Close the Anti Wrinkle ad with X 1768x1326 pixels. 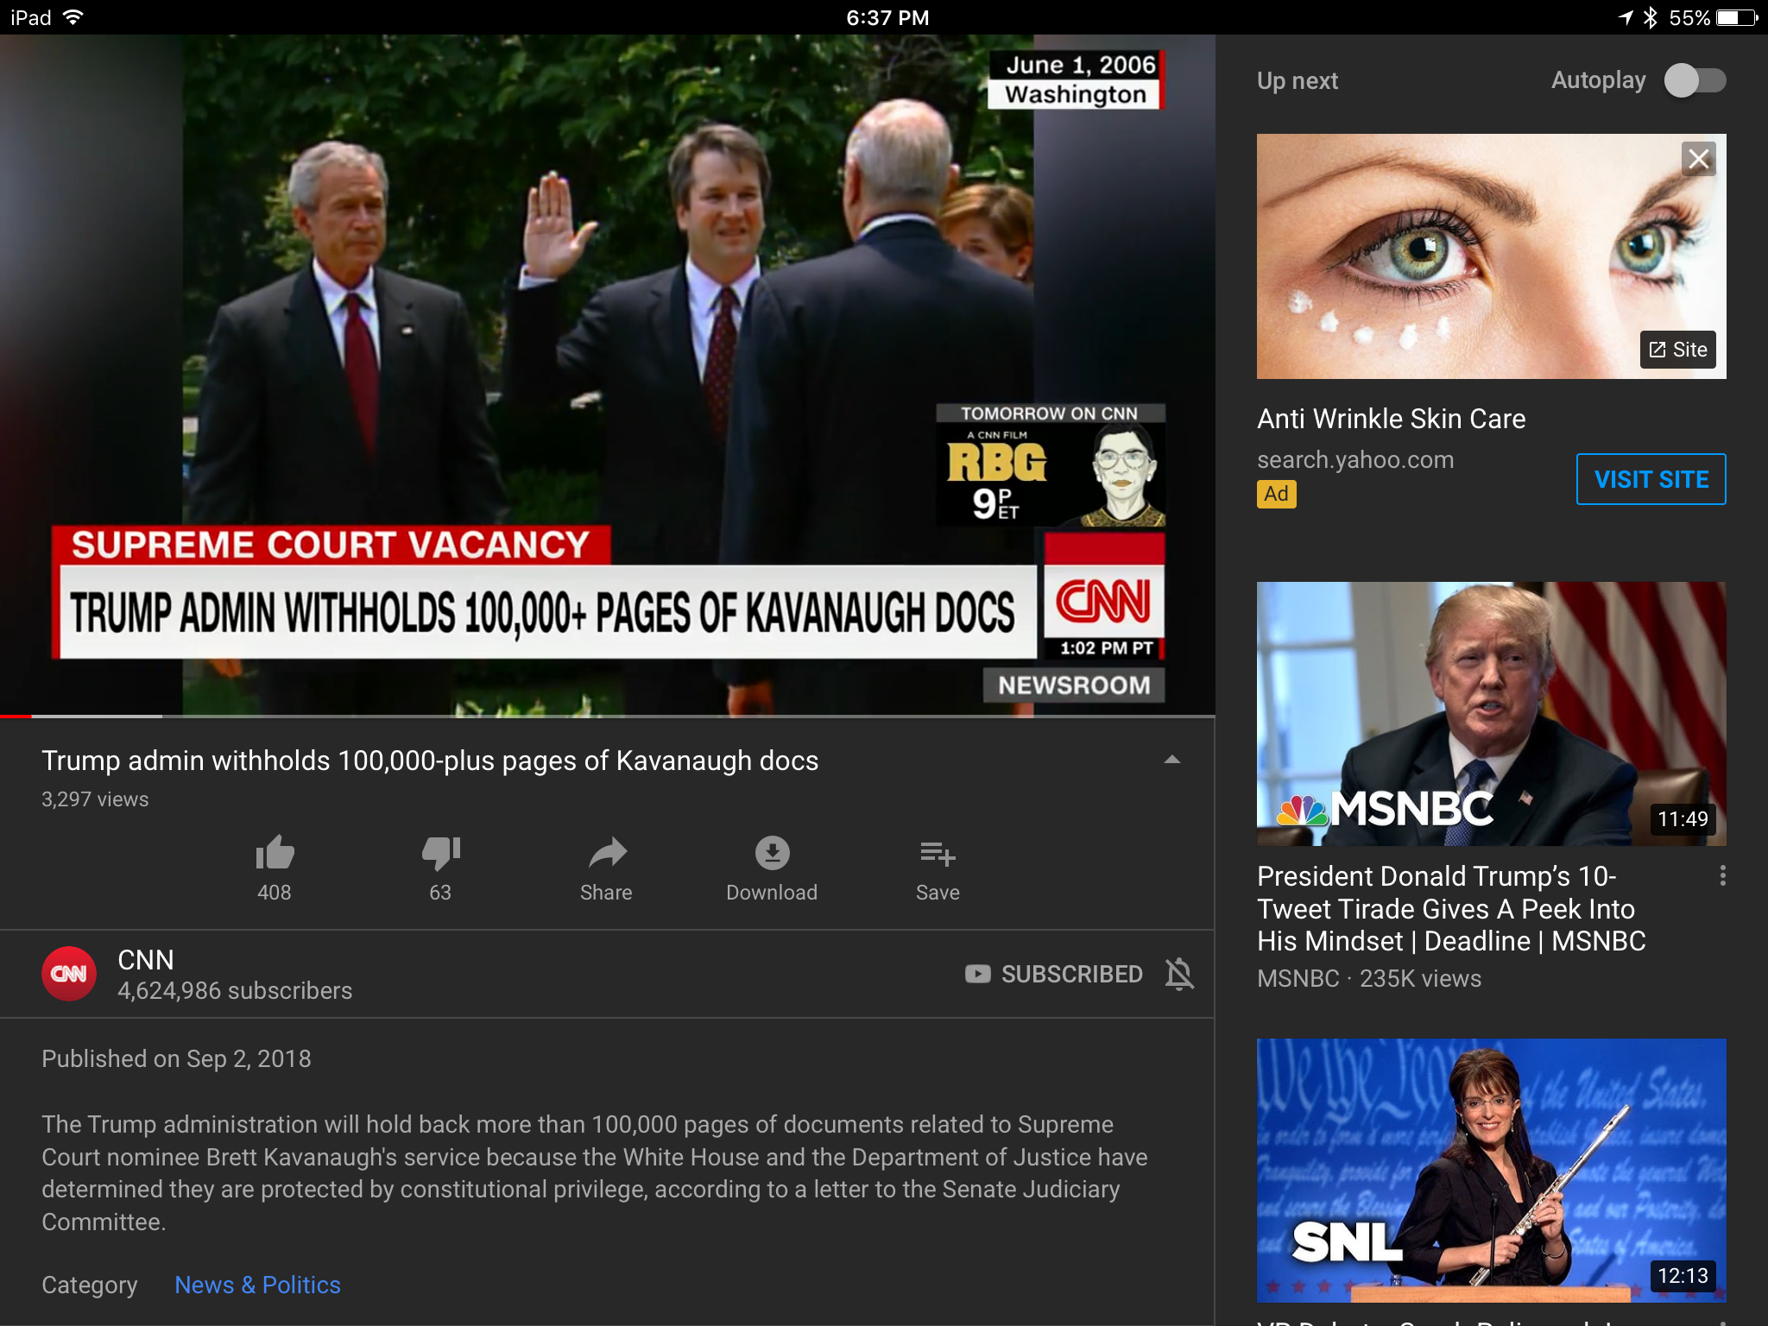(1698, 159)
